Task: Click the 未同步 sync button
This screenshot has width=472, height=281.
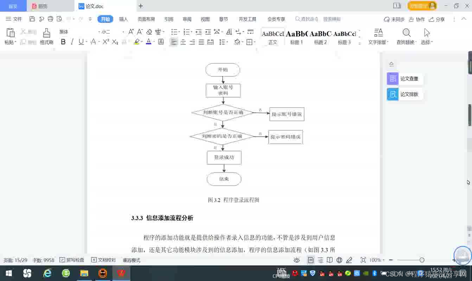Action: click(394, 19)
